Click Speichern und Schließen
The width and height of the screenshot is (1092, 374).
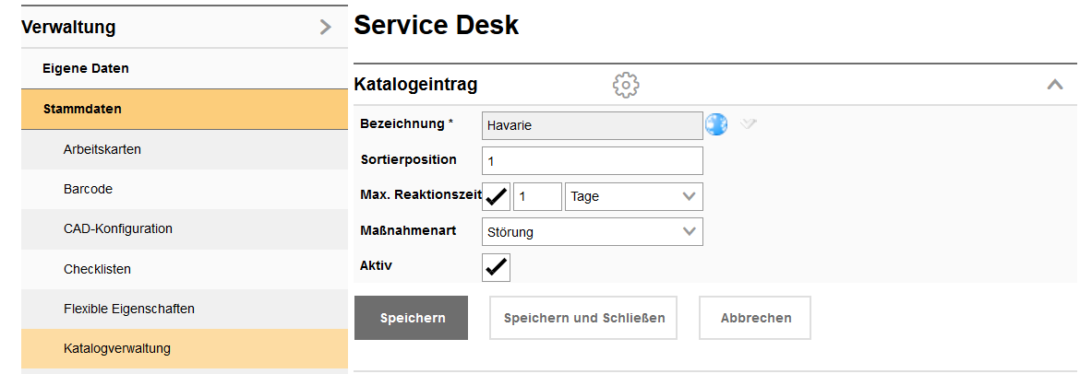tap(583, 318)
